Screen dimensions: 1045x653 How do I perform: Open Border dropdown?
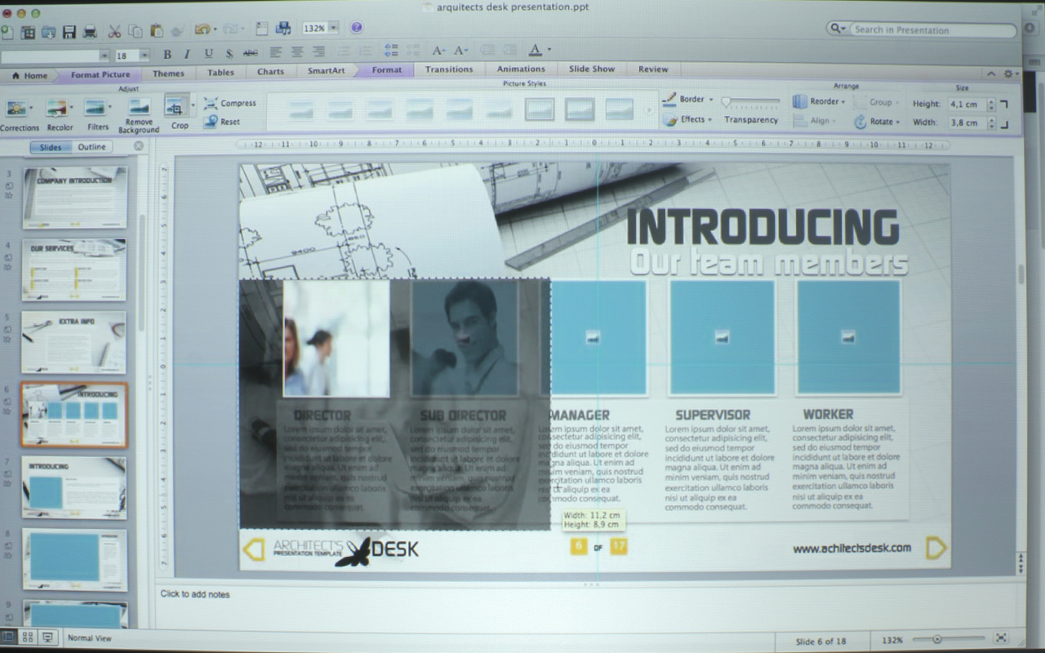[687, 99]
